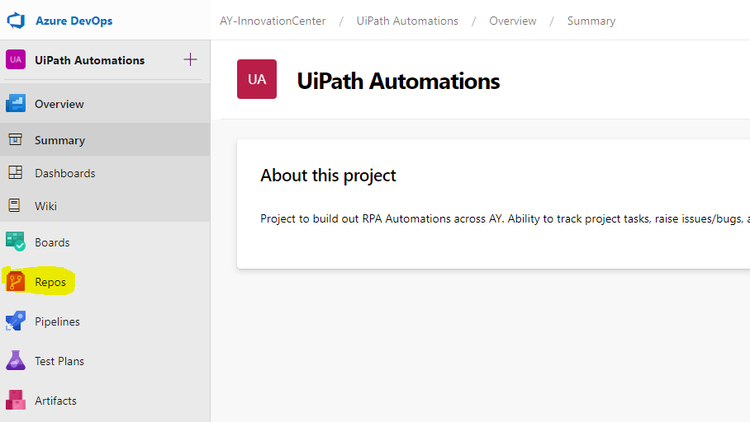The height and width of the screenshot is (422, 750).
Task: Click the Dashboards grid icon
Action: point(16,172)
